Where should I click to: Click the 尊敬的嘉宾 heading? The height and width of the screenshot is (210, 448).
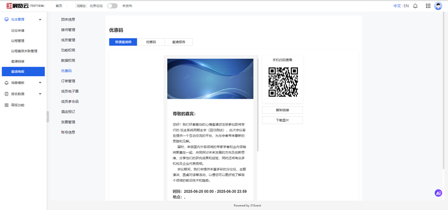[x=184, y=114]
